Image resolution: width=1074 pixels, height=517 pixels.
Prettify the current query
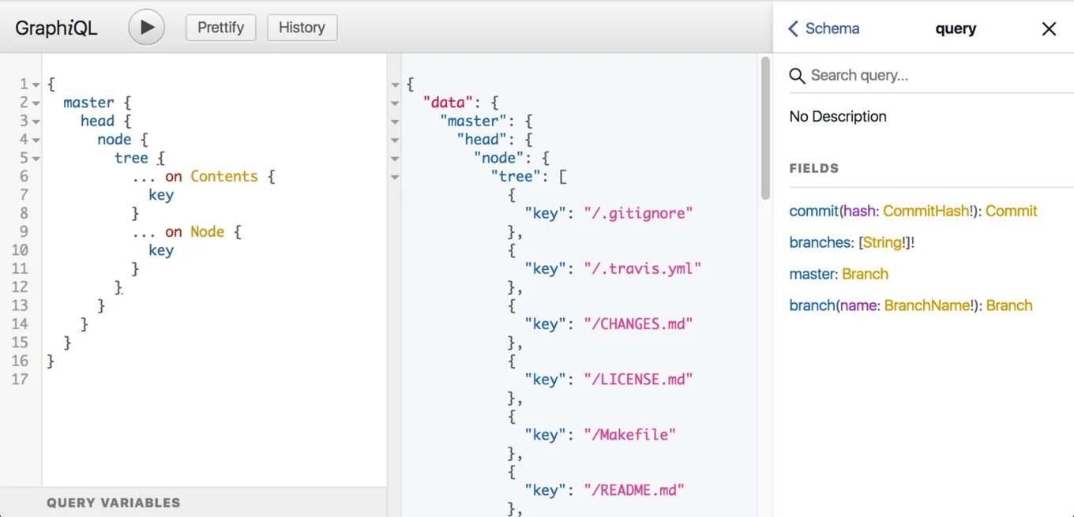(220, 27)
